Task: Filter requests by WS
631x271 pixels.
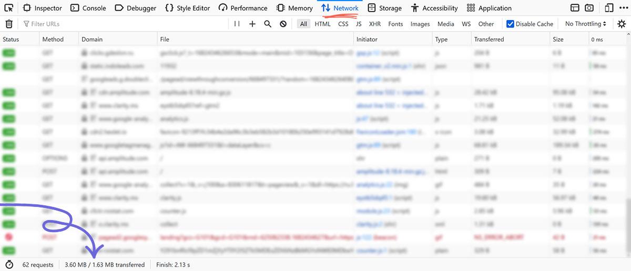Action: coord(466,24)
